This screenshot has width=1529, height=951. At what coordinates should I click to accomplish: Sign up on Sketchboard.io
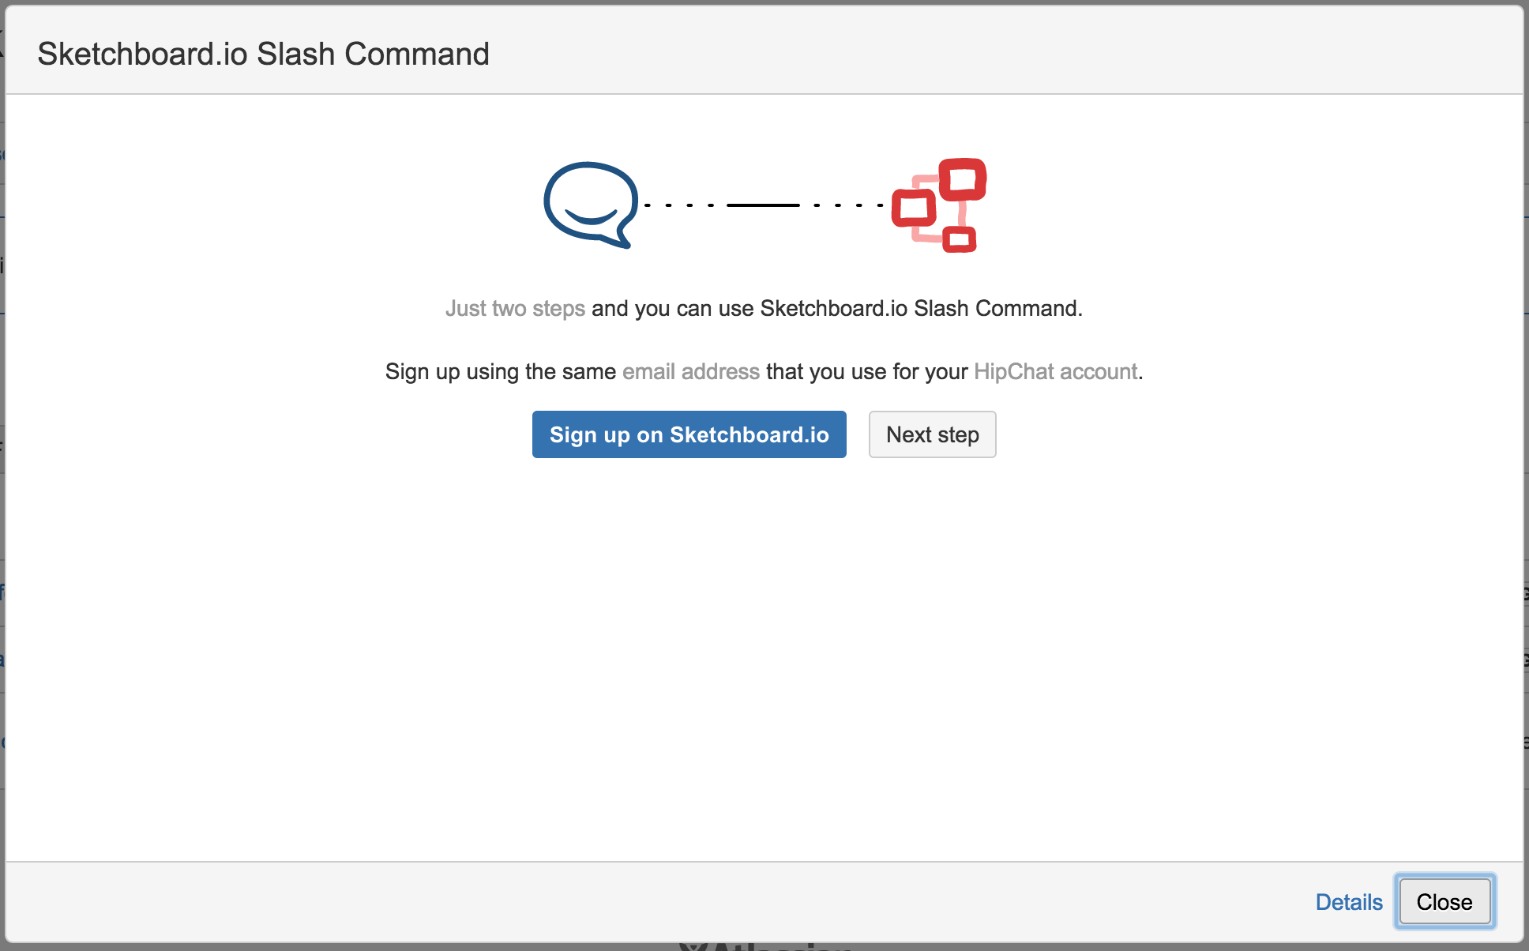coord(689,434)
